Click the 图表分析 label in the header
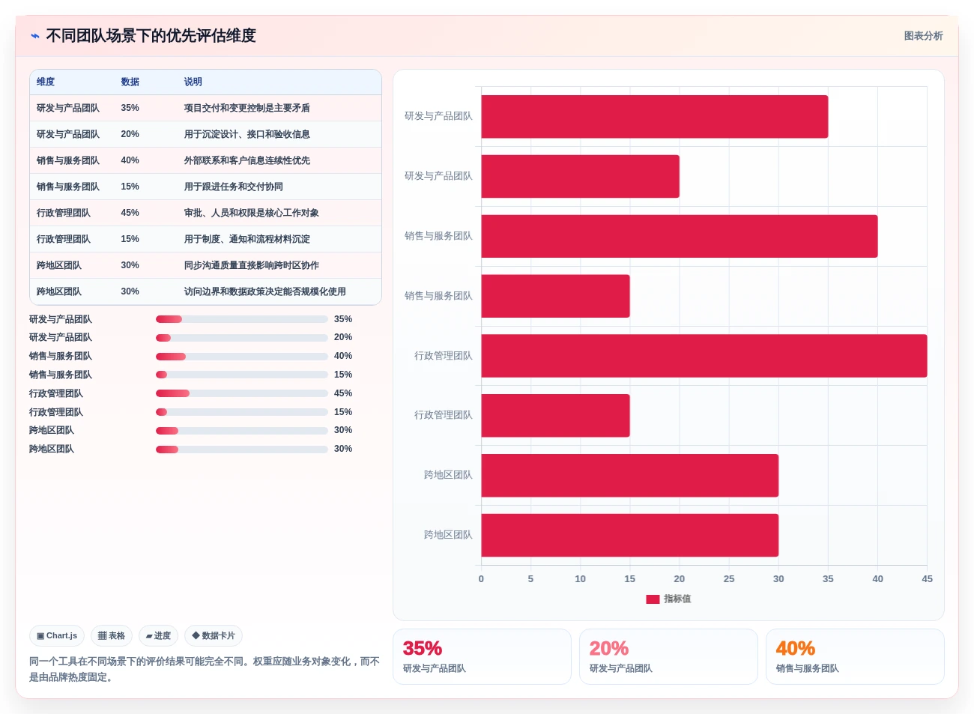The image size is (974, 714). [923, 36]
